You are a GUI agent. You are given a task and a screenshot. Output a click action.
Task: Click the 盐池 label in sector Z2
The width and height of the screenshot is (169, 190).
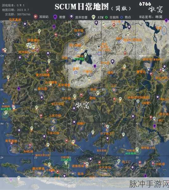81,174
